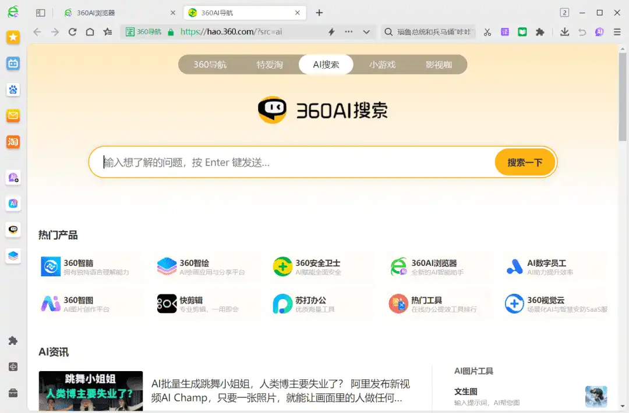Toggle the sidebar panel layout icon

pyautogui.click(x=41, y=13)
